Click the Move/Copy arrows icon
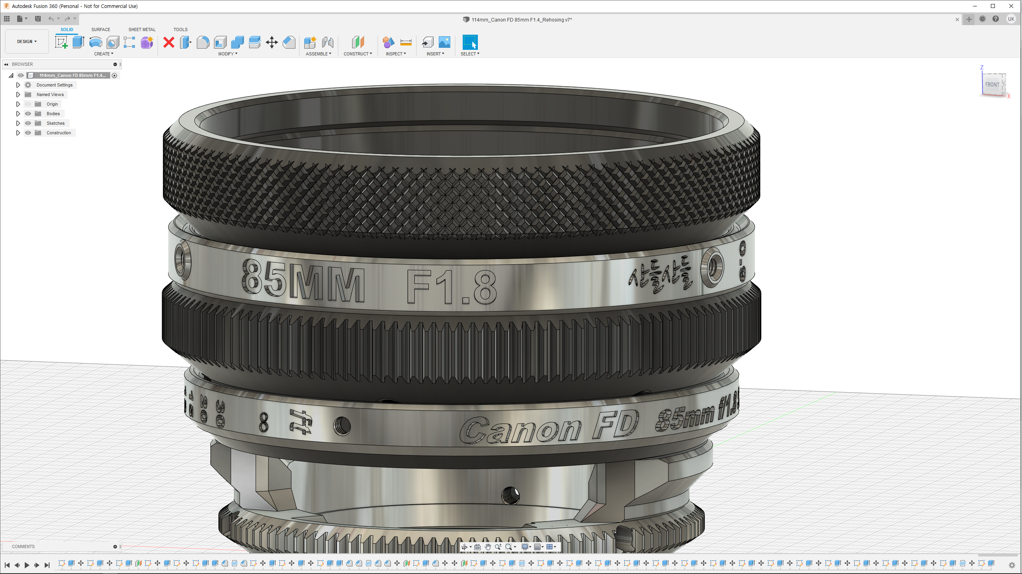 [x=271, y=42]
